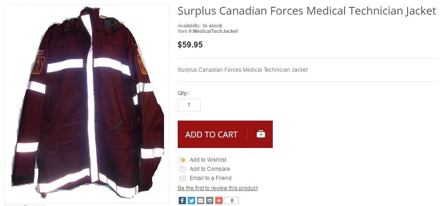This screenshot has width=440, height=206.
Task: Open more sharing options with plus icon
Action: point(219,201)
